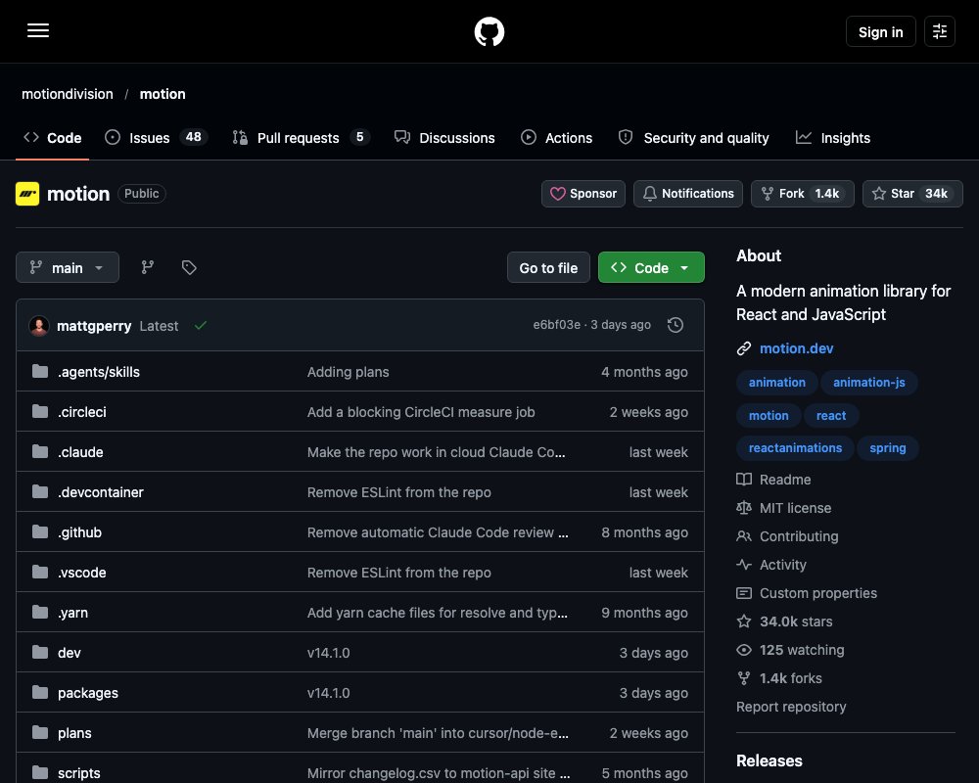Expand the green Code dropdown button
This screenshot has height=783, width=979.
tap(651, 267)
